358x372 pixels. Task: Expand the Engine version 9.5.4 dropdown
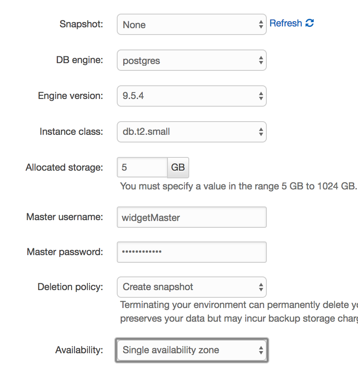191,96
